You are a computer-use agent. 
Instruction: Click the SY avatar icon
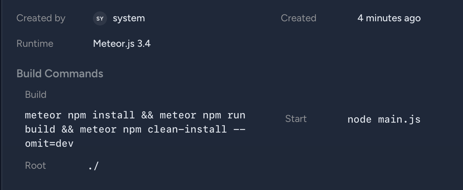[100, 18]
